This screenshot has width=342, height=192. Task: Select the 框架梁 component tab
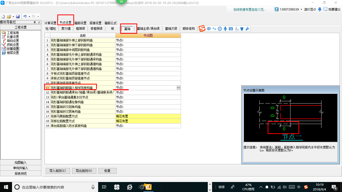coord(81,28)
